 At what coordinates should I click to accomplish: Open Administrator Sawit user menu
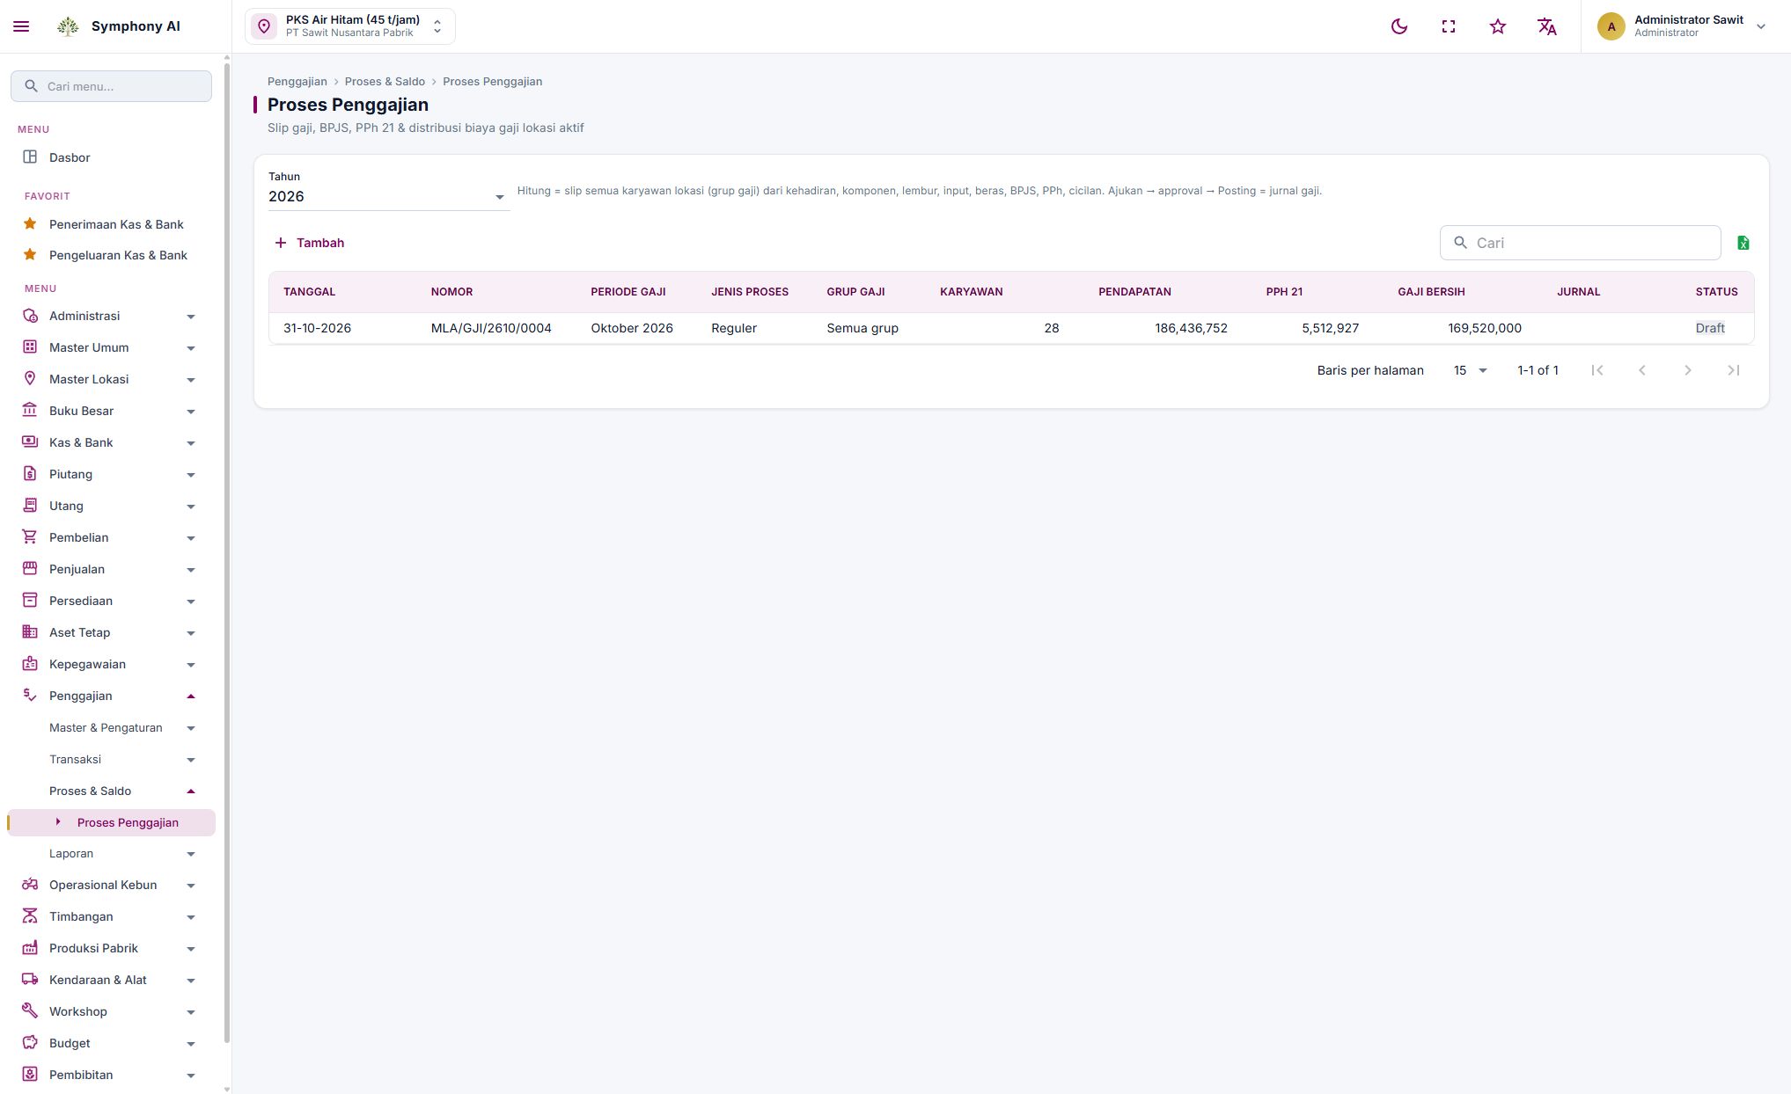click(1682, 26)
